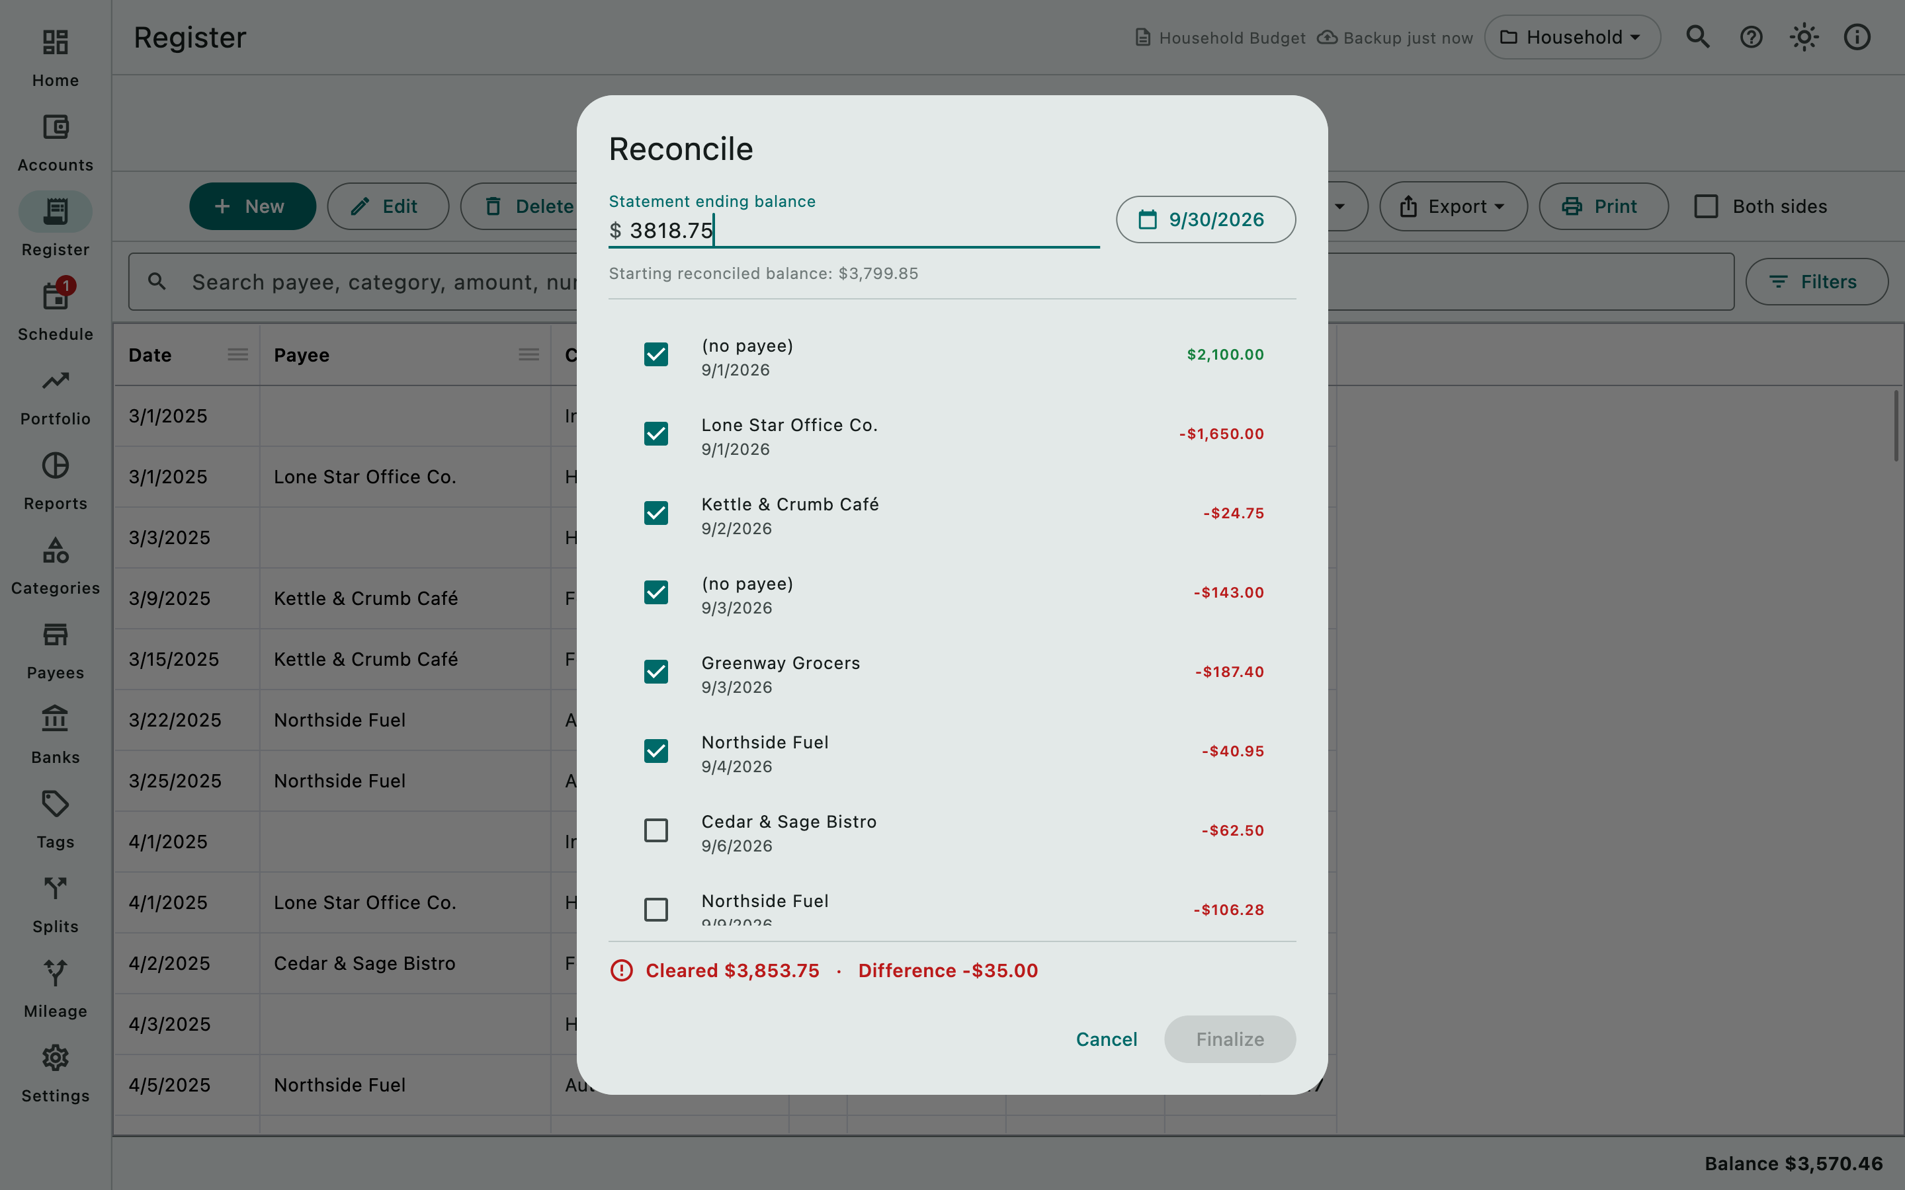The height and width of the screenshot is (1190, 1905).
Task: Open the Categories shapes icon
Action: [55, 550]
